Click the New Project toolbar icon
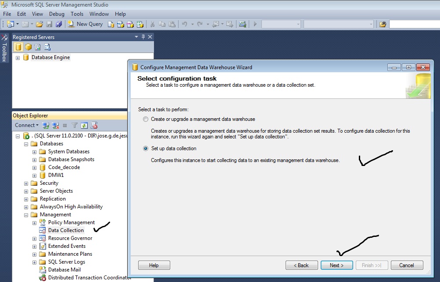 pyautogui.click(x=10, y=25)
